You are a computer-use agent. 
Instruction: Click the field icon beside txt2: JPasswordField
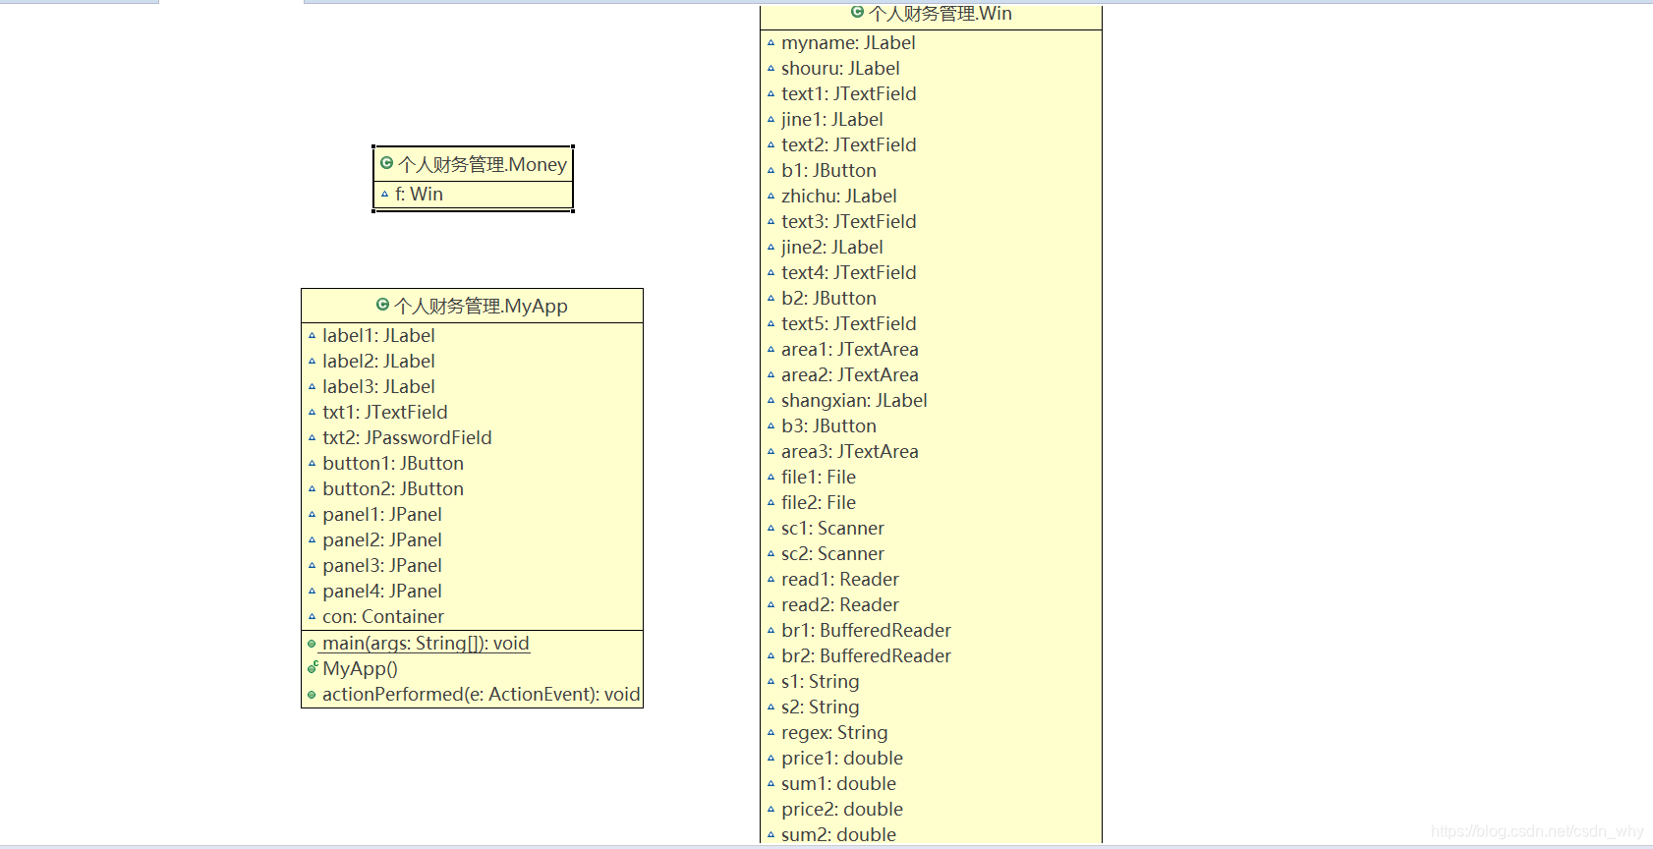point(312,438)
